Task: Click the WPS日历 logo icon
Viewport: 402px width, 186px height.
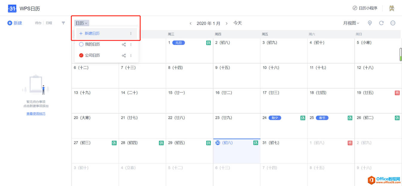Action: pos(12,8)
